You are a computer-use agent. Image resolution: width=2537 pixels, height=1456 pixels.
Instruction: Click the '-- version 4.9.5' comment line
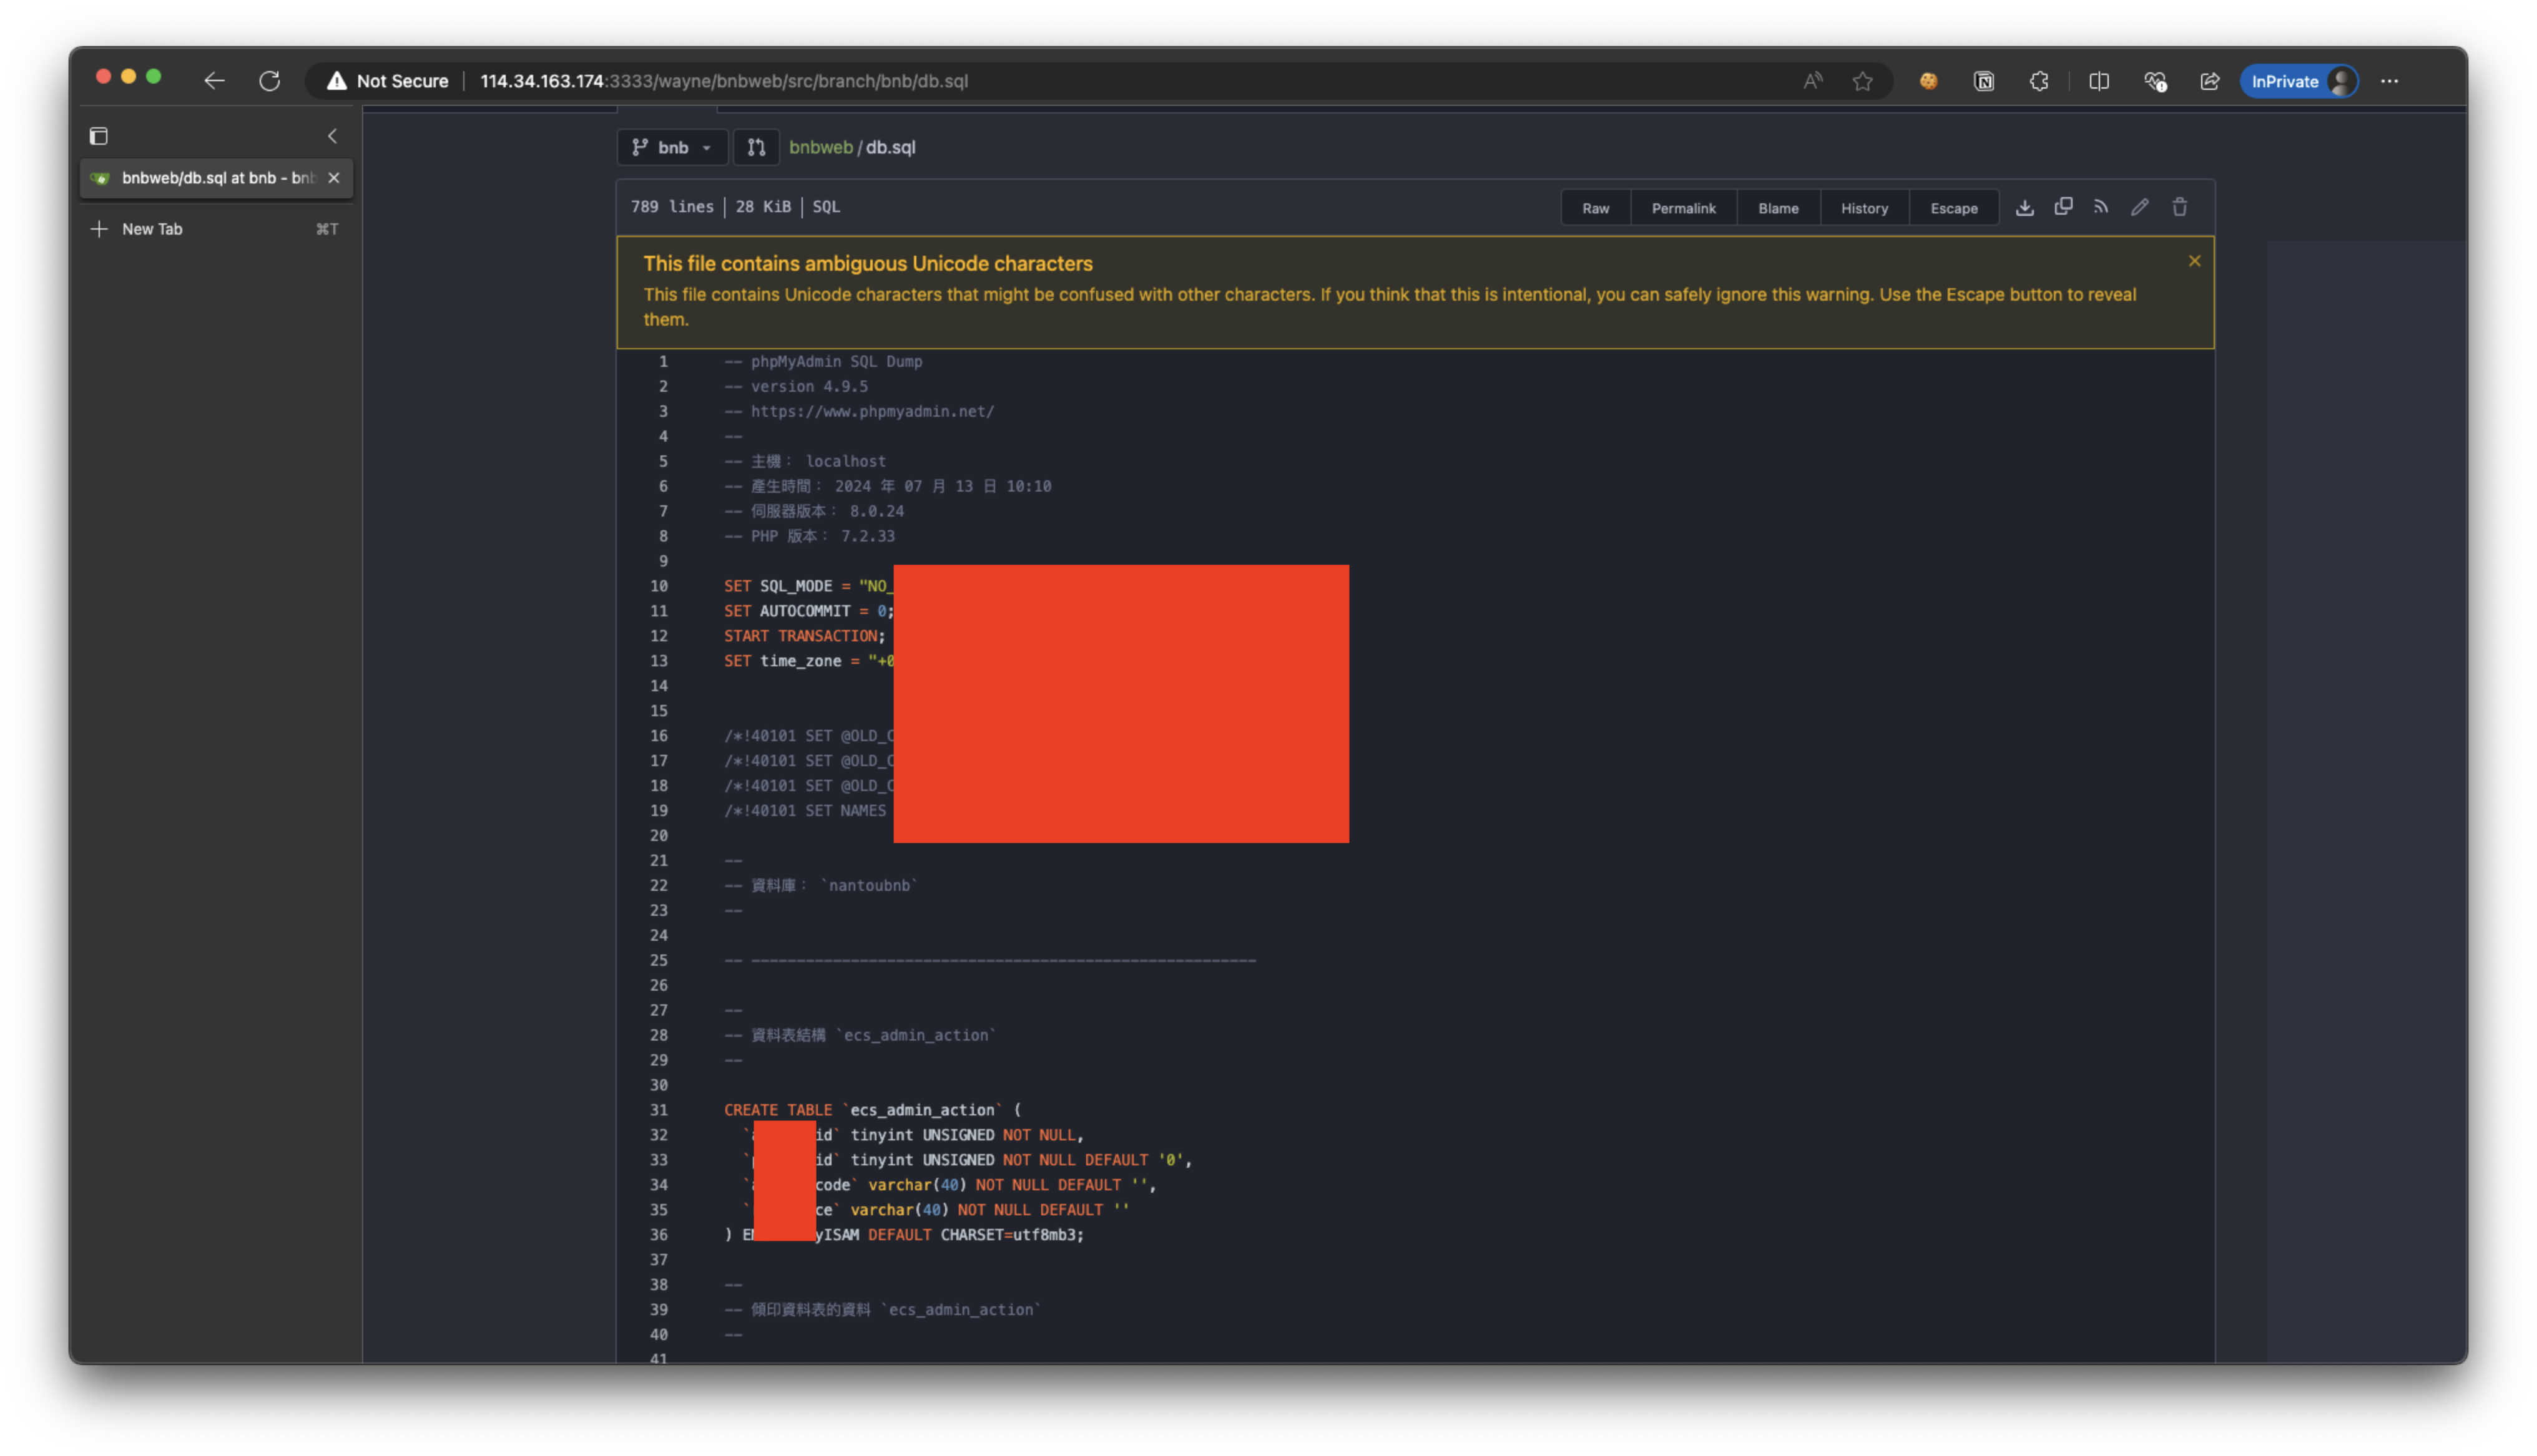click(795, 386)
